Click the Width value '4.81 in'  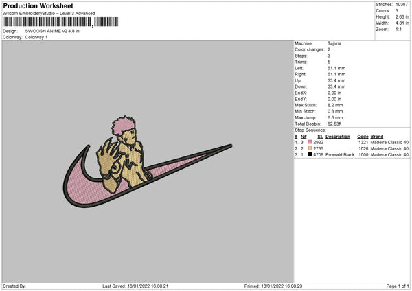pyautogui.click(x=402, y=23)
